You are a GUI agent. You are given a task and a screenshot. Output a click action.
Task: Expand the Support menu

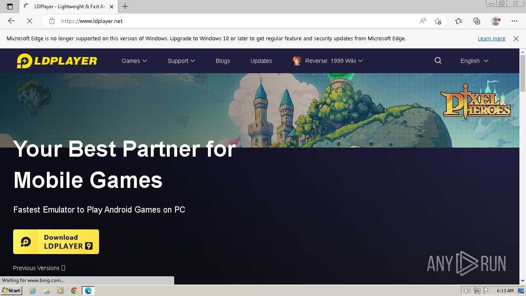click(x=181, y=61)
